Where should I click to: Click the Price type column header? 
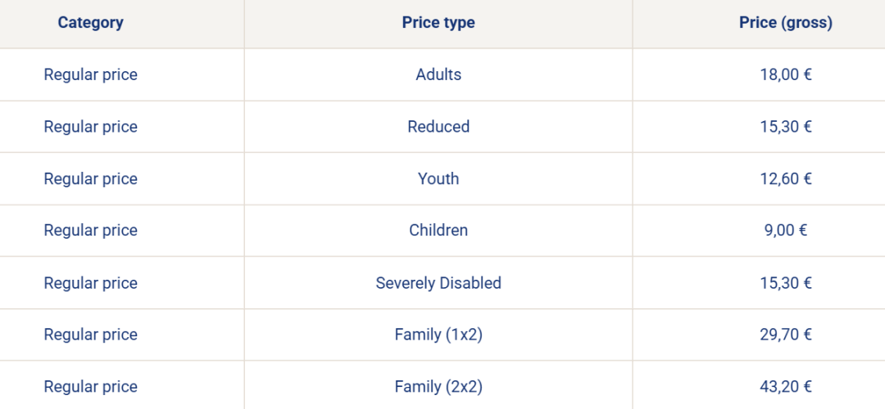point(438,23)
